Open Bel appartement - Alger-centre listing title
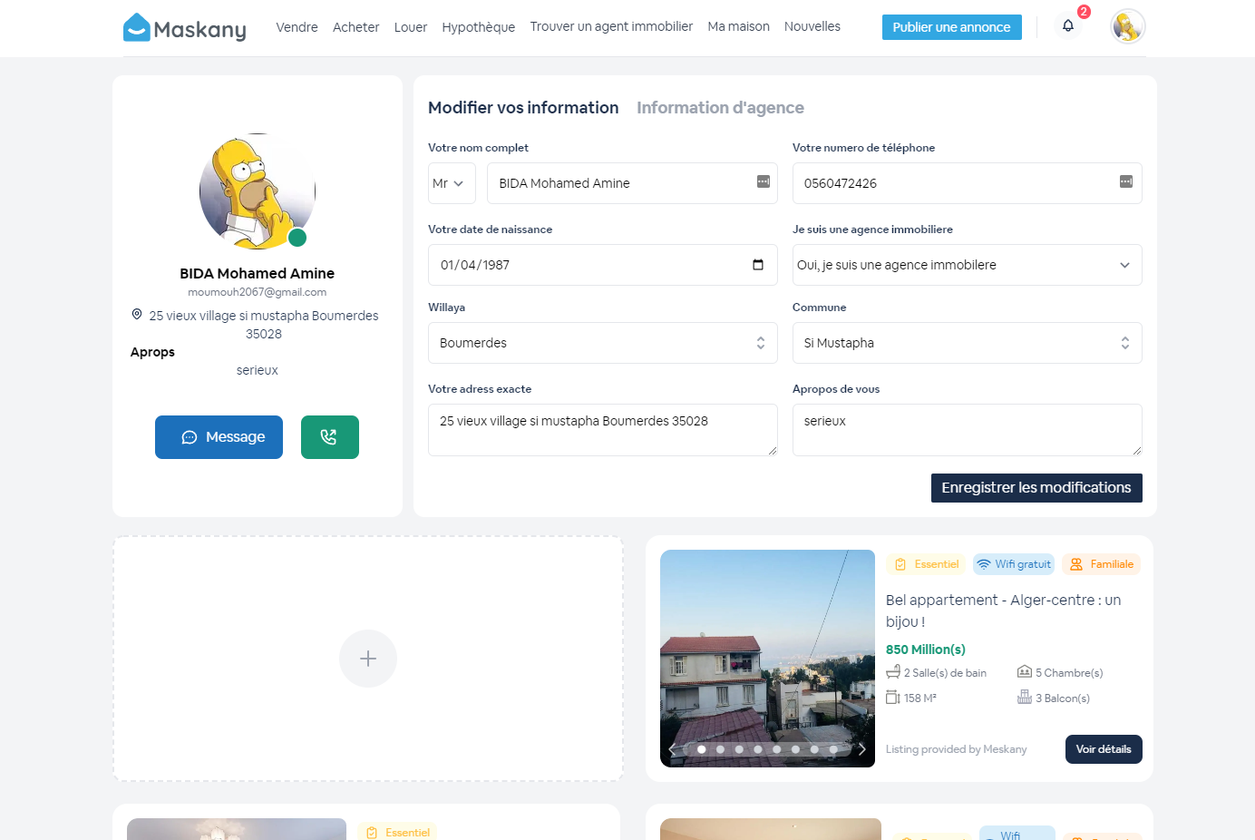 pyautogui.click(x=1004, y=610)
